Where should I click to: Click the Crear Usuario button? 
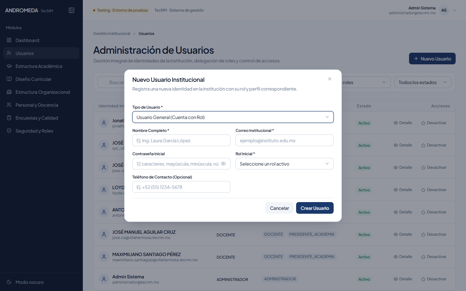point(315,208)
